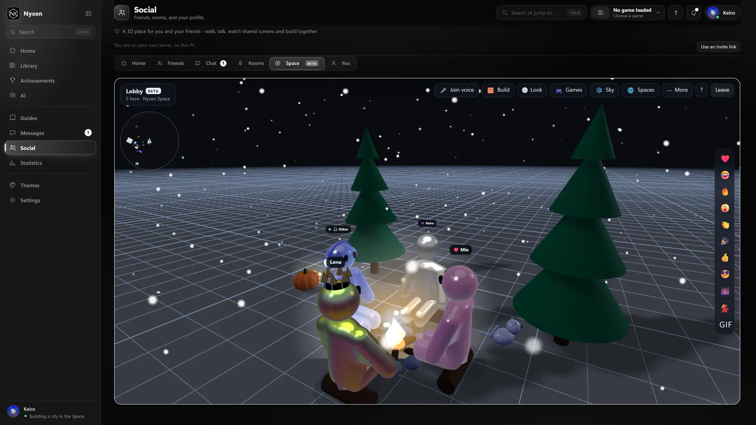The image size is (756, 425).
Task: Open Settings in the sidebar
Action: coord(50,200)
